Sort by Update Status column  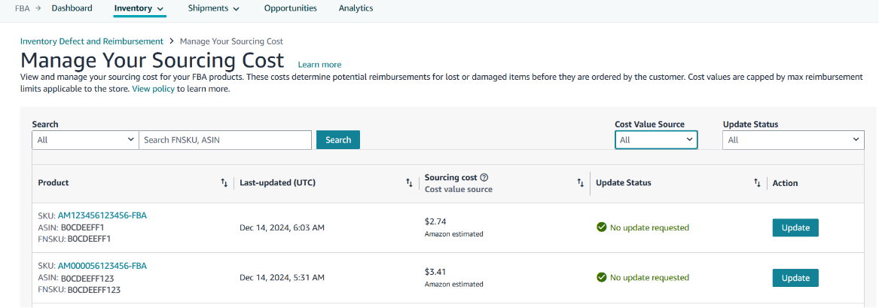click(757, 183)
